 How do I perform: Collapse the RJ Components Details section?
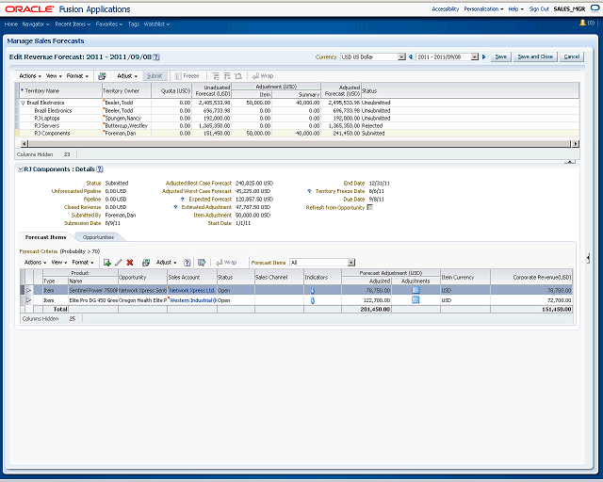[21, 169]
